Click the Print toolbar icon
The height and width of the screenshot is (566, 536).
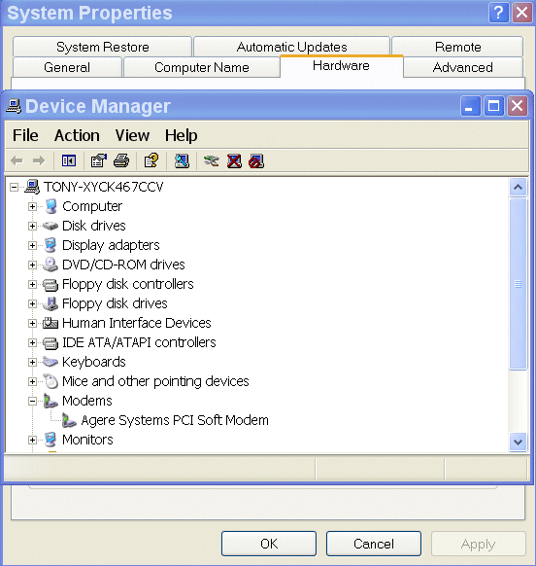[x=121, y=160]
